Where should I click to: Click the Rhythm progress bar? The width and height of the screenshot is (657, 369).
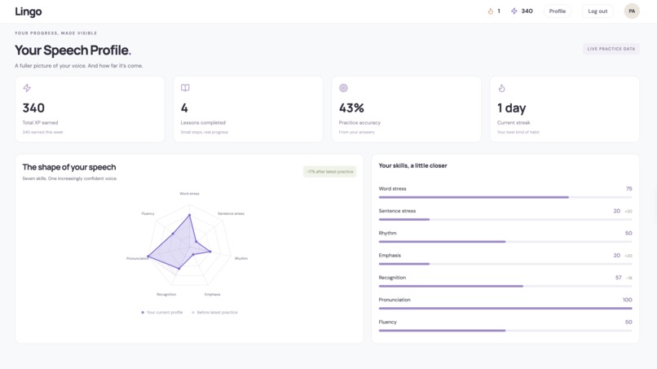pyautogui.click(x=505, y=242)
